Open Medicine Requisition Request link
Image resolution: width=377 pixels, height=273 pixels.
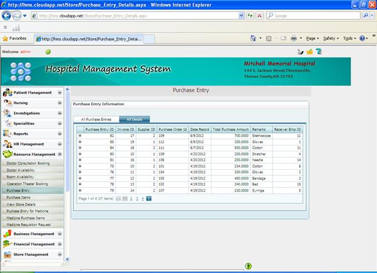[x=29, y=224]
